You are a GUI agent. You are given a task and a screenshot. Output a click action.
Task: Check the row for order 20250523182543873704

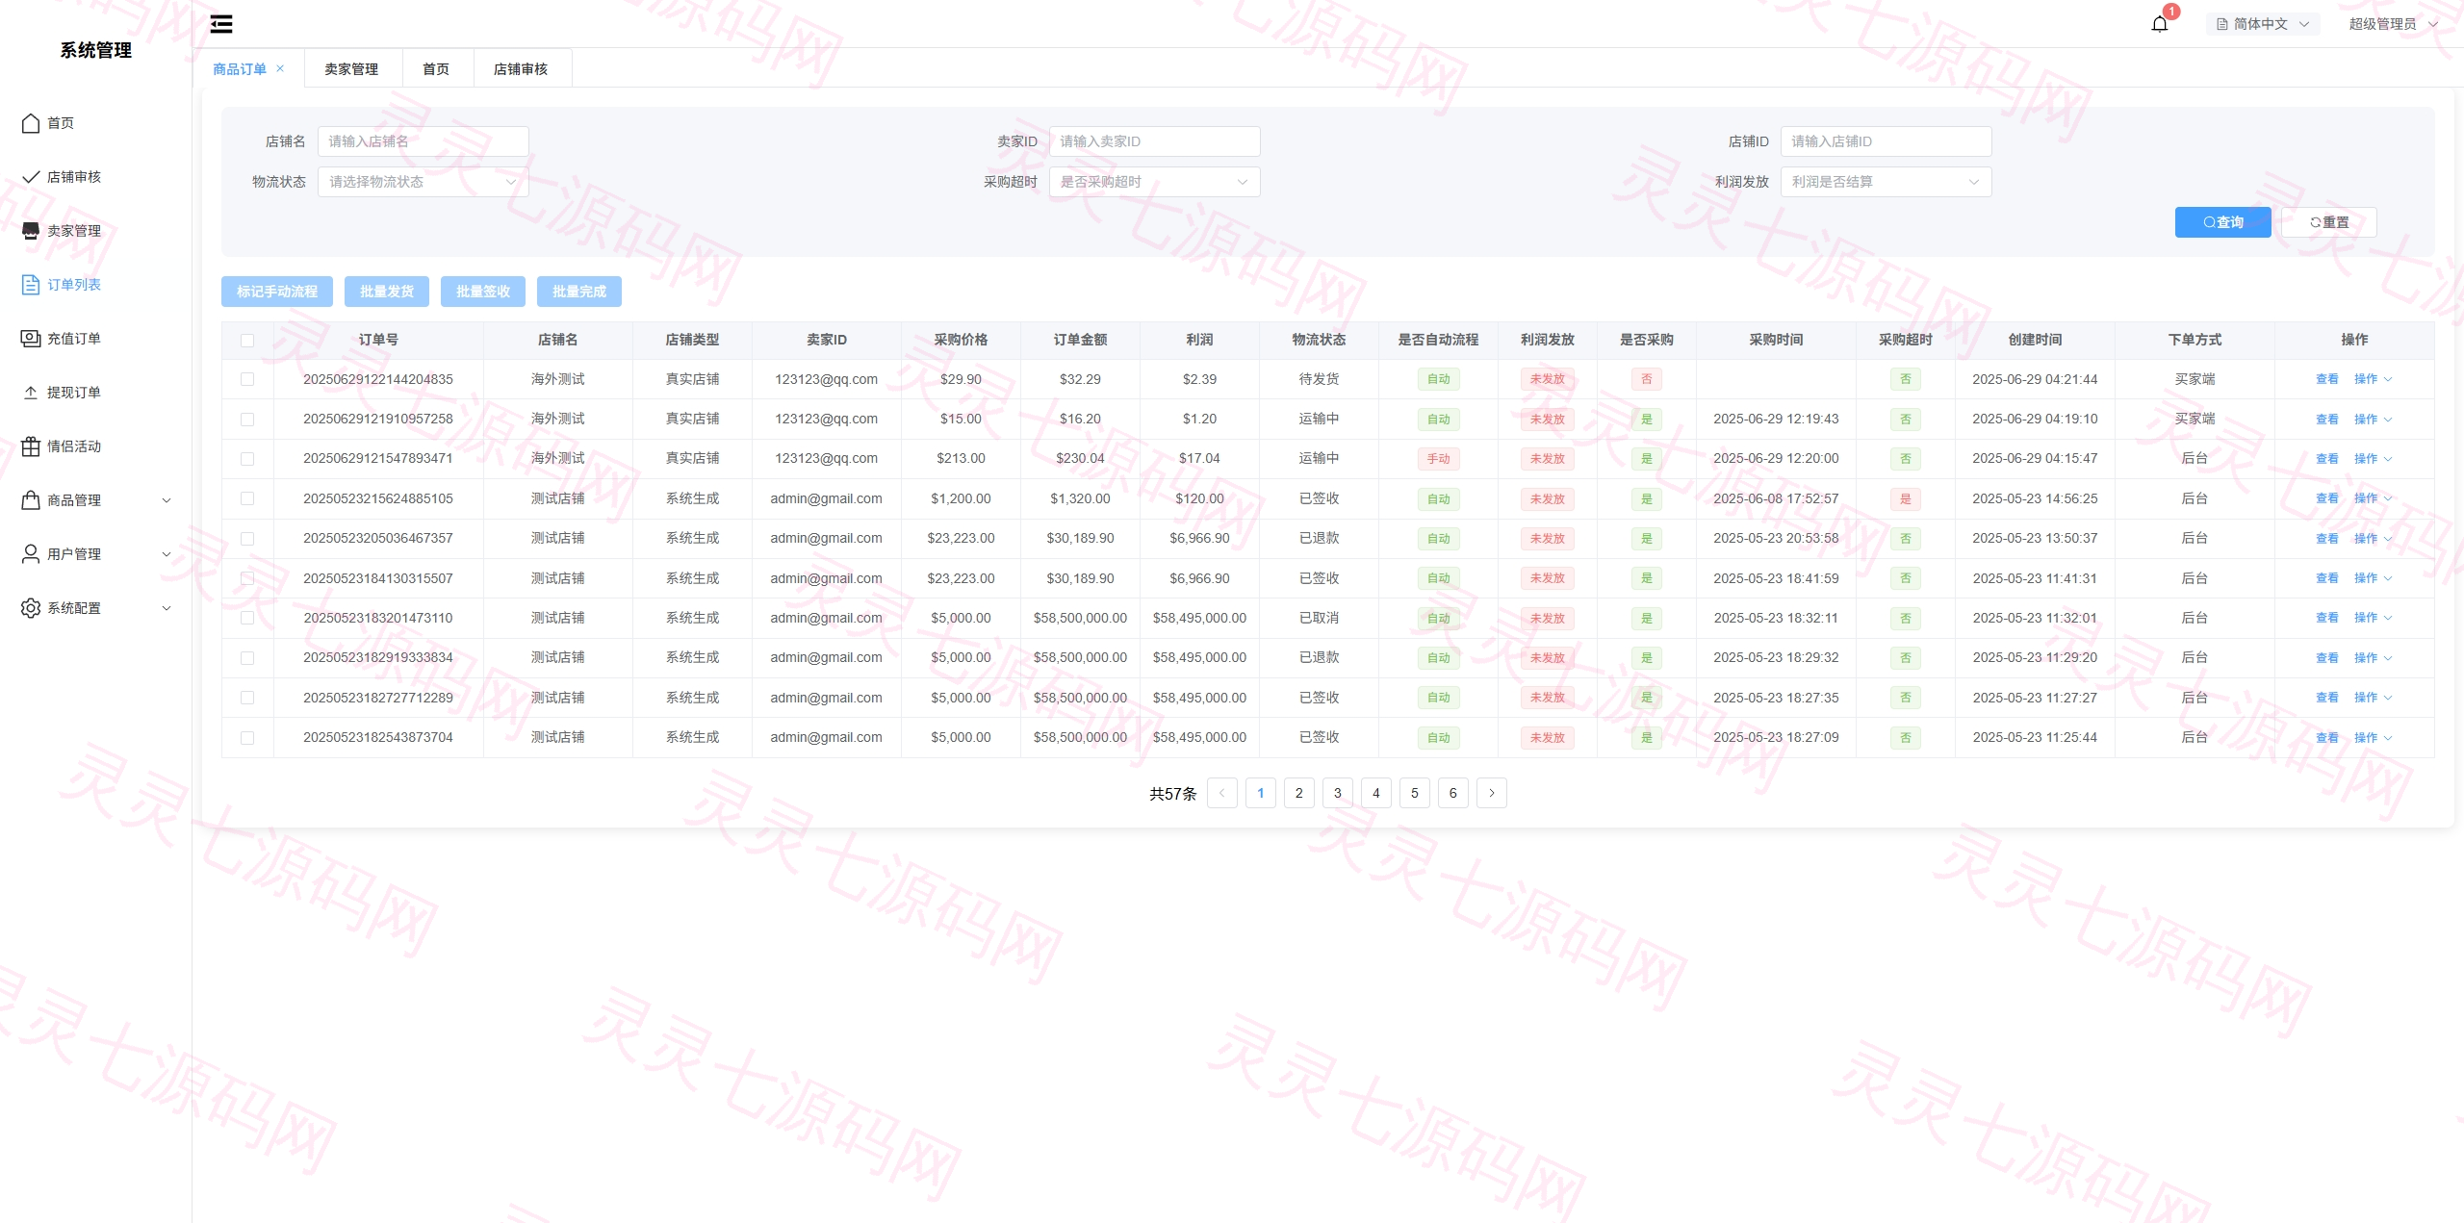tap(247, 738)
